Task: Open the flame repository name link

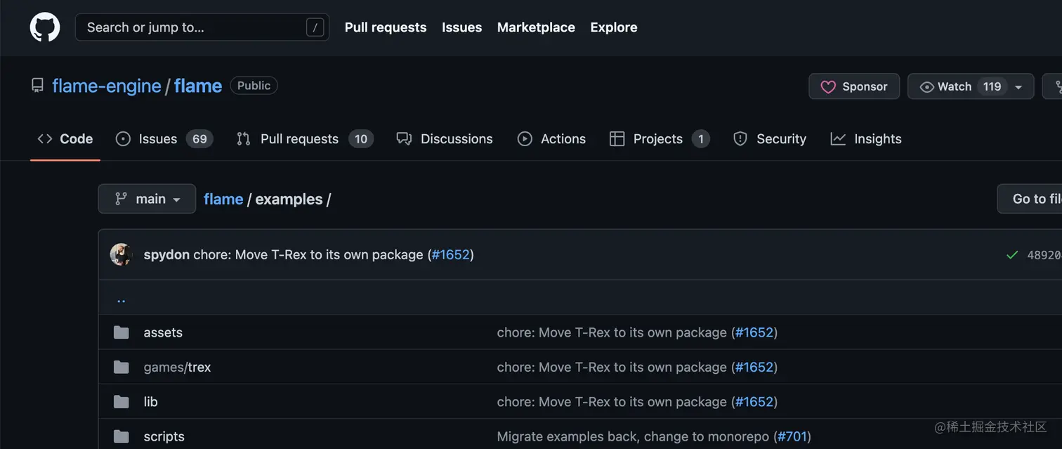Action: 198,86
